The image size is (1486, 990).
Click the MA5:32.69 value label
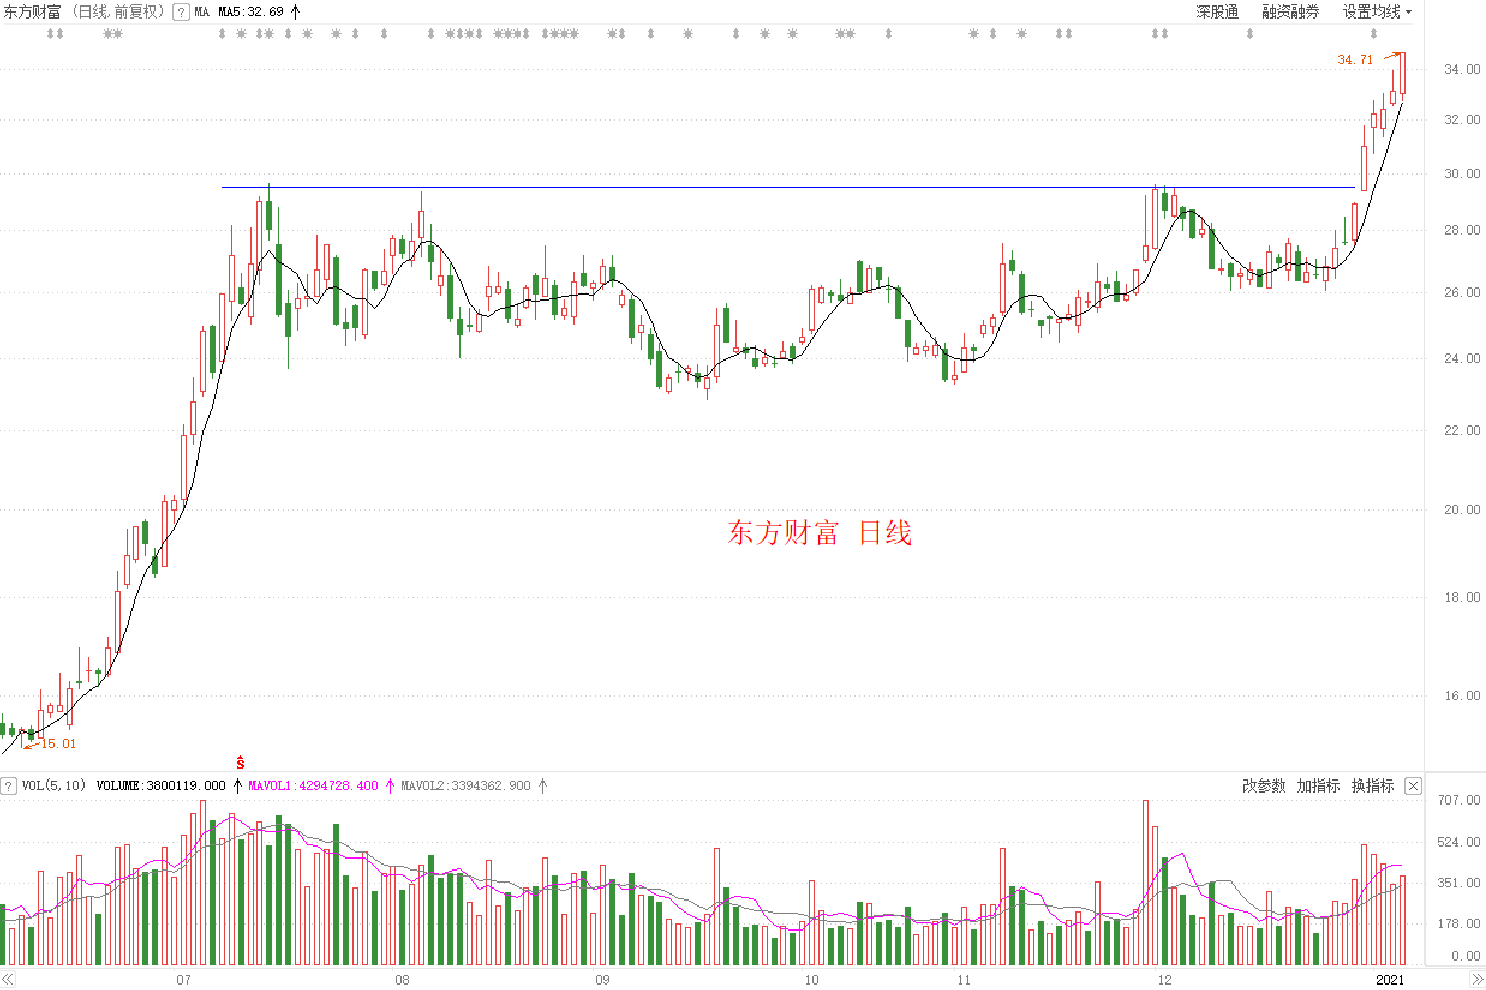coord(251,12)
